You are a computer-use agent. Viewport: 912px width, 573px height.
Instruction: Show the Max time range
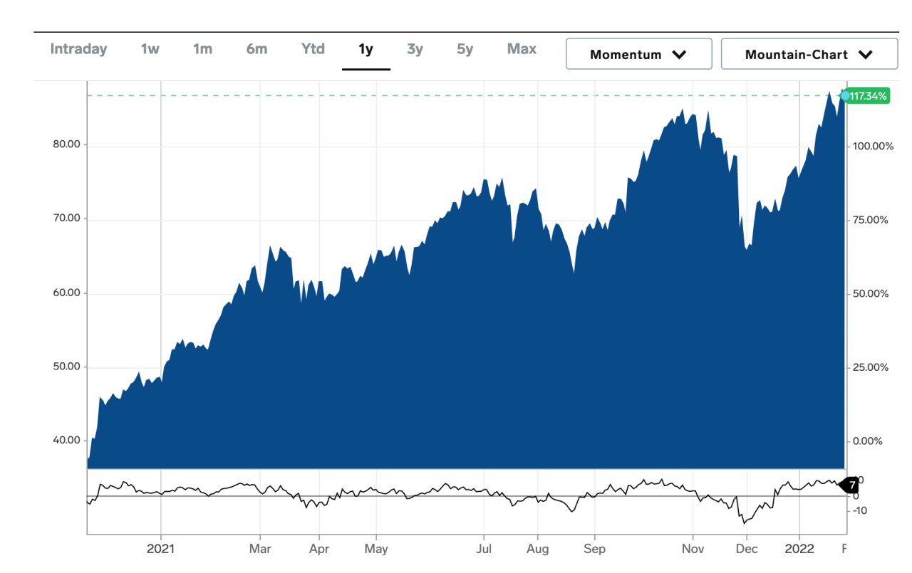(522, 49)
